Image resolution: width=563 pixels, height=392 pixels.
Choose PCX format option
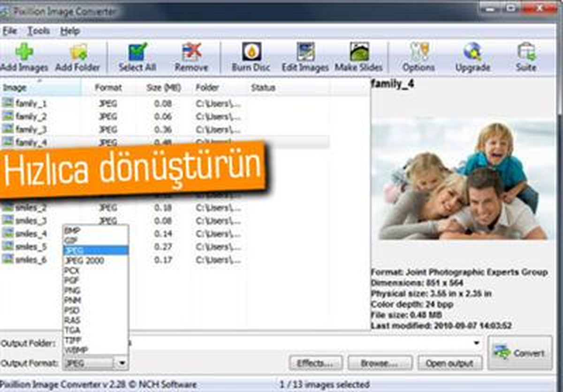tap(95, 270)
